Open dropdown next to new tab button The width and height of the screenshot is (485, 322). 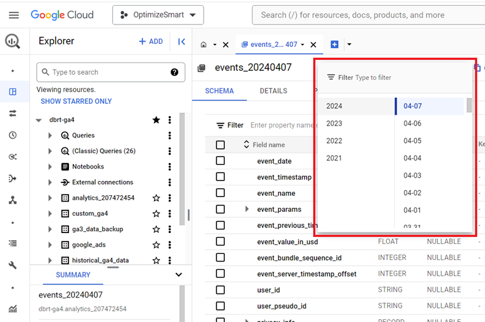(349, 44)
